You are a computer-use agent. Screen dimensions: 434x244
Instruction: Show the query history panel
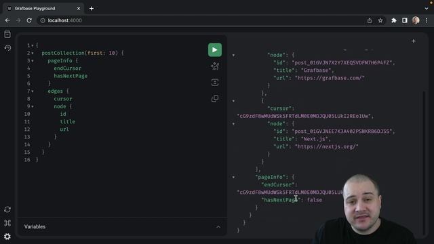point(7,48)
